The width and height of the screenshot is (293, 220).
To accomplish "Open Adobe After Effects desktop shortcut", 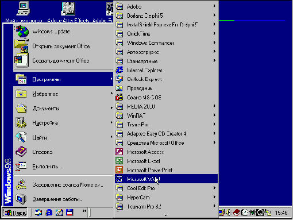I will pyautogui.click(x=68, y=12).
